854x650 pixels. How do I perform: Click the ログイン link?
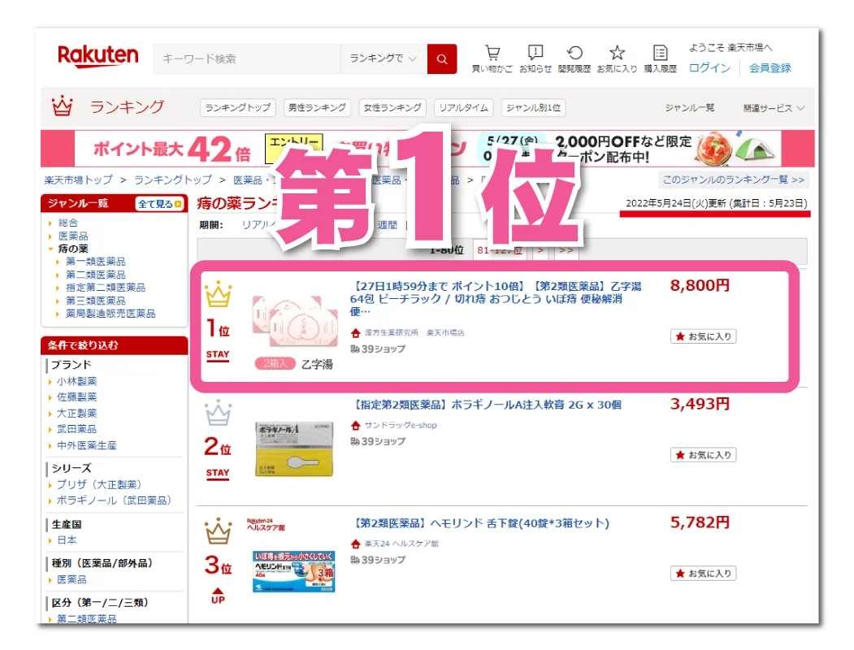[x=709, y=68]
